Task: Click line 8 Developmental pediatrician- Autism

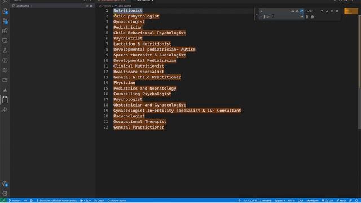Action: 154,49
